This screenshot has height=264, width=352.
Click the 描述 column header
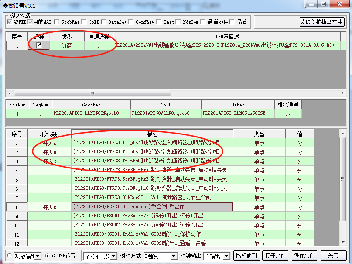[x=152, y=134]
